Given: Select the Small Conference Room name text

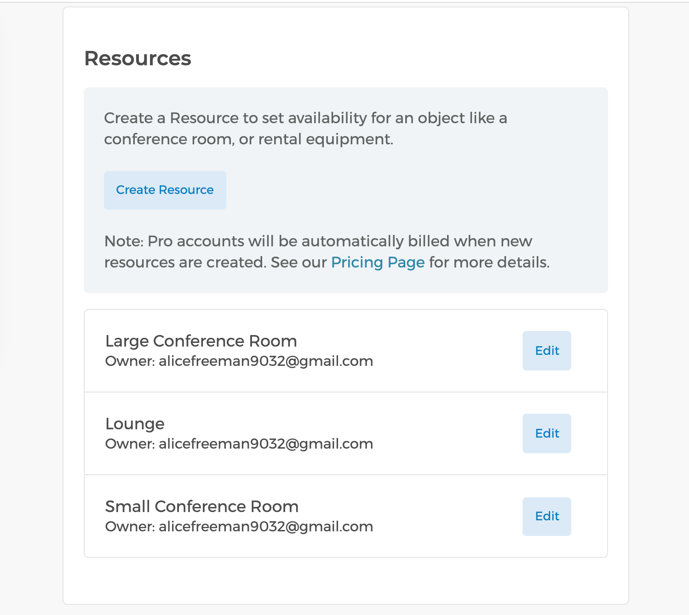Looking at the screenshot, I should click(202, 507).
